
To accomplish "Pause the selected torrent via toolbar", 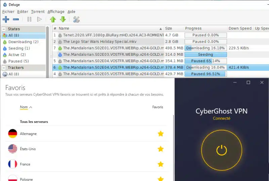I will point(29,19).
